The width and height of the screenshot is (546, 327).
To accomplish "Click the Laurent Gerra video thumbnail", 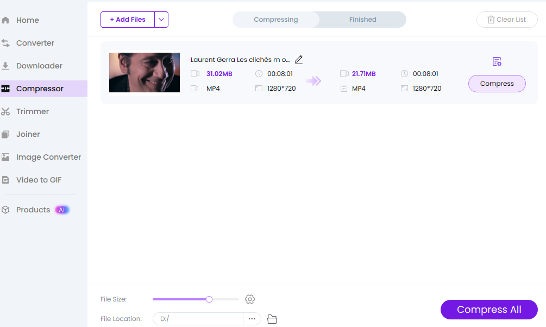I will (x=145, y=72).
